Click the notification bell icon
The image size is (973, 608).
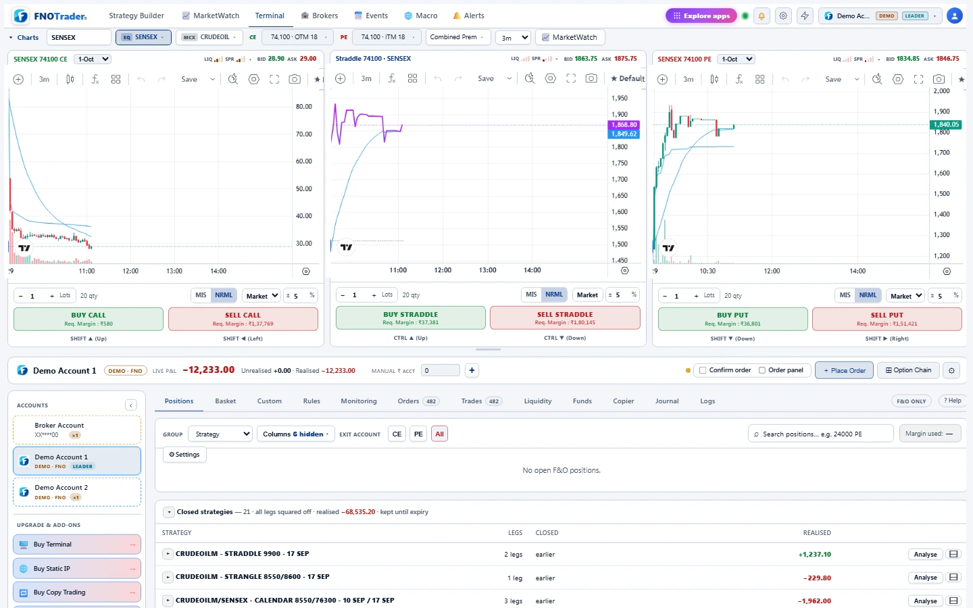coord(762,16)
